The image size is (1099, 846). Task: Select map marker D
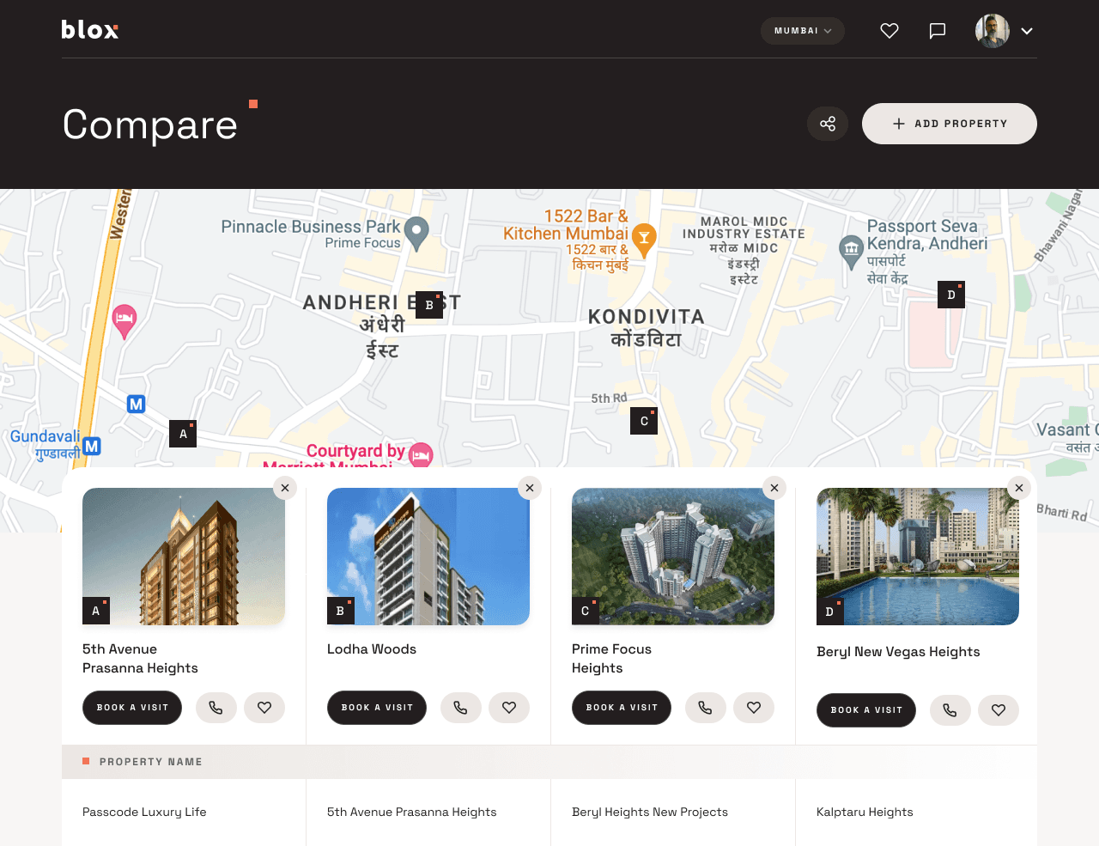(x=951, y=295)
